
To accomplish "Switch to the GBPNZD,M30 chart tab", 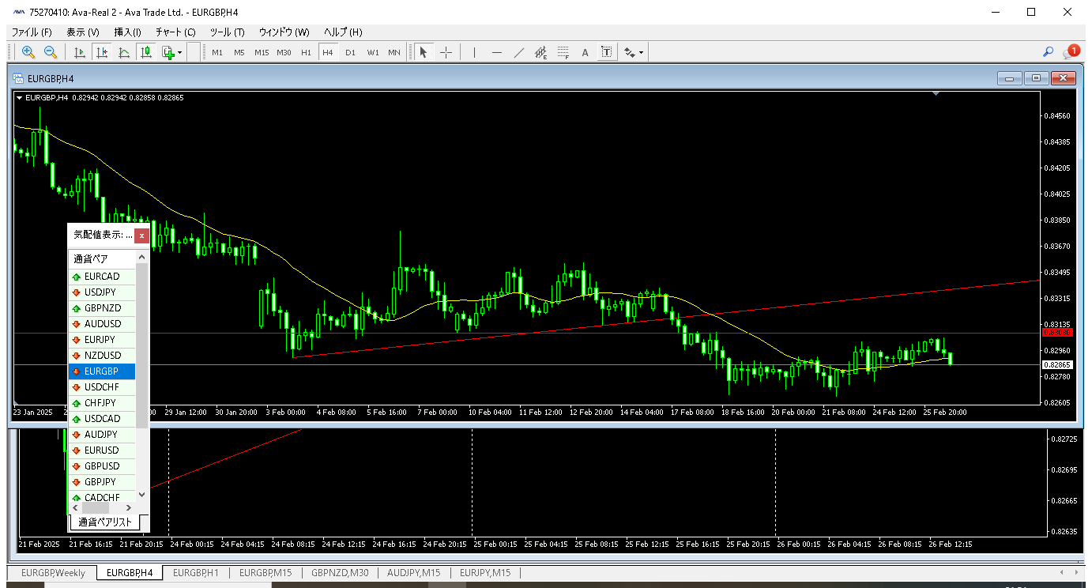I will tap(340, 573).
